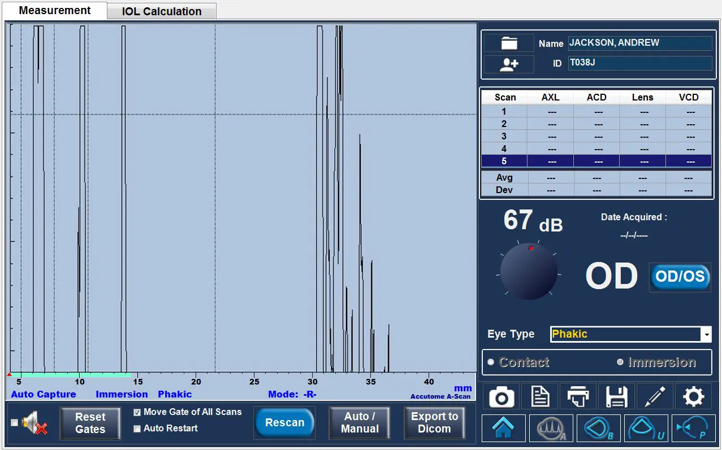
Task: Click the camera capture icon
Action: 501,397
